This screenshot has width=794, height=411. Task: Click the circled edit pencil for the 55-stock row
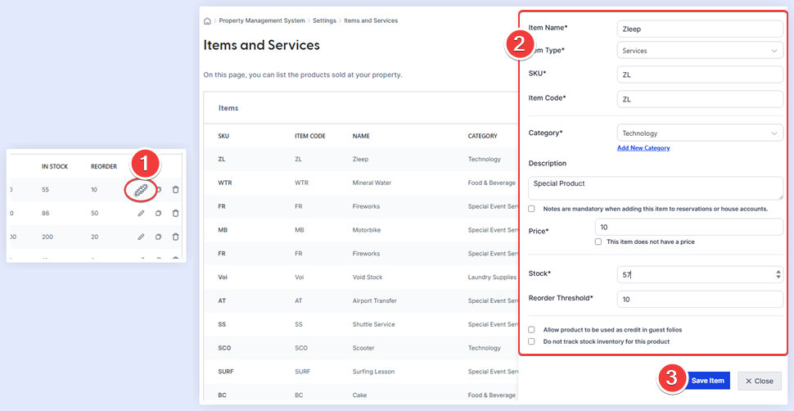pyautogui.click(x=141, y=190)
